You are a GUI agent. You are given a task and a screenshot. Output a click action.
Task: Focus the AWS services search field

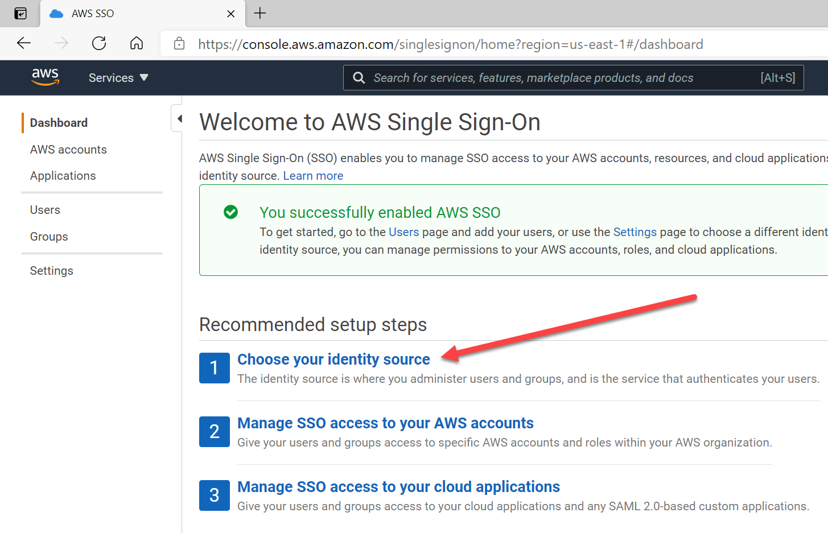point(563,78)
